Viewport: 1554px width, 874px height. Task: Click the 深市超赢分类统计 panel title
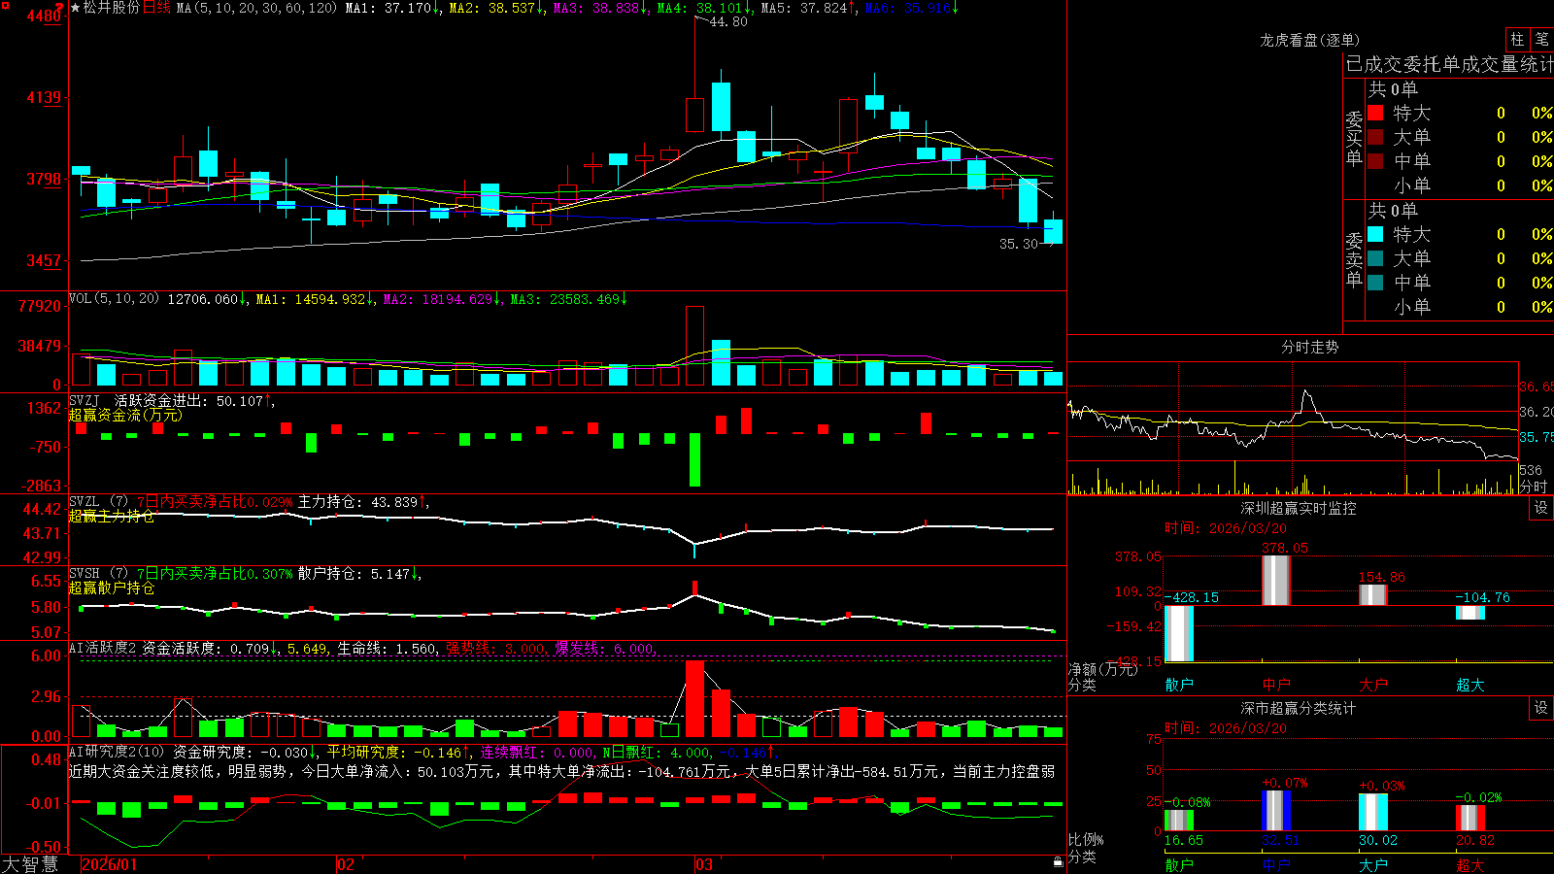click(1299, 708)
